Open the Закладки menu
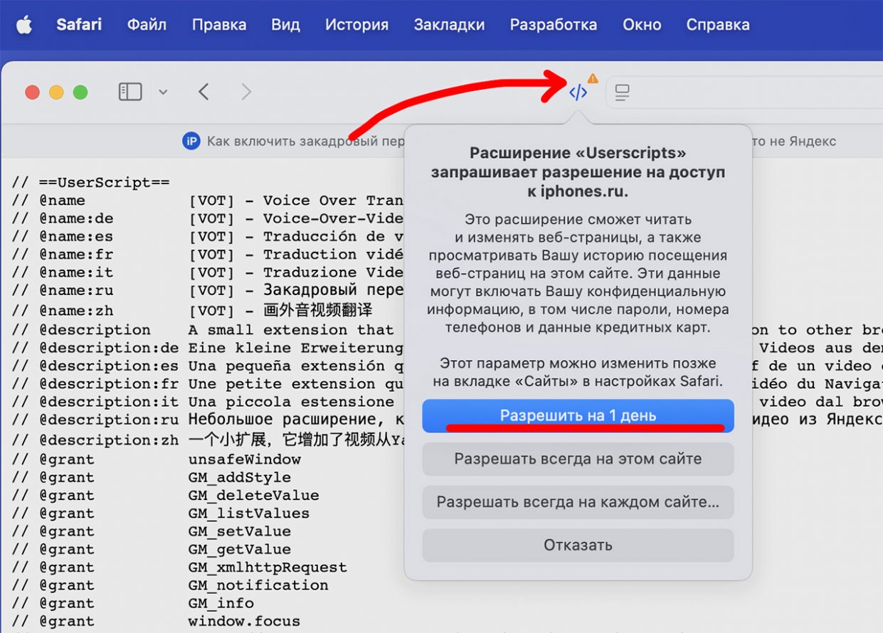This screenshot has height=633, width=883. pyautogui.click(x=449, y=24)
